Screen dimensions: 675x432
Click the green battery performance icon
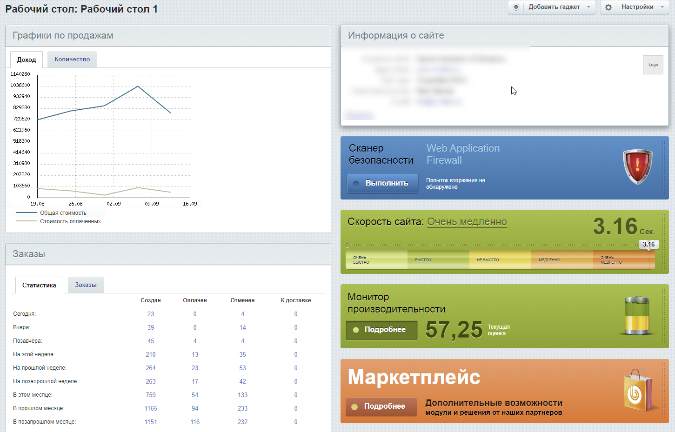pos(637,316)
